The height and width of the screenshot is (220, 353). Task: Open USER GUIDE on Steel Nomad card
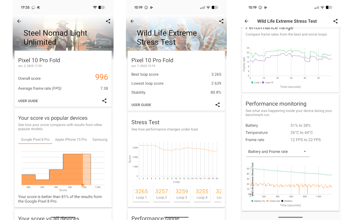pyautogui.click(x=28, y=101)
